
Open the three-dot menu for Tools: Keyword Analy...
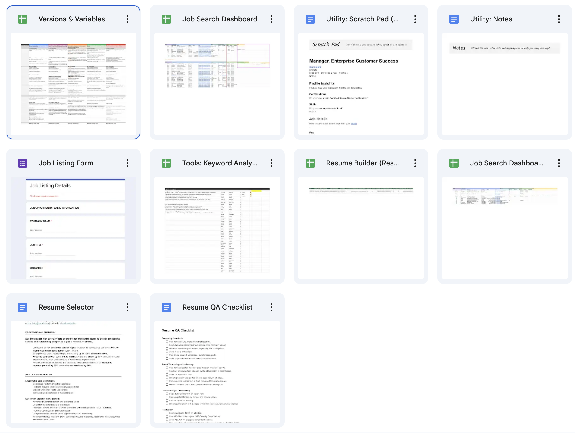point(272,163)
